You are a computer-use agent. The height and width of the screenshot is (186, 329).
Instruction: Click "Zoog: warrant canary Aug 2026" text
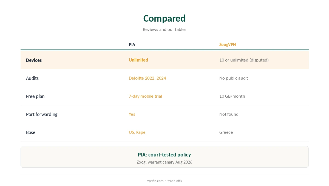164,162
